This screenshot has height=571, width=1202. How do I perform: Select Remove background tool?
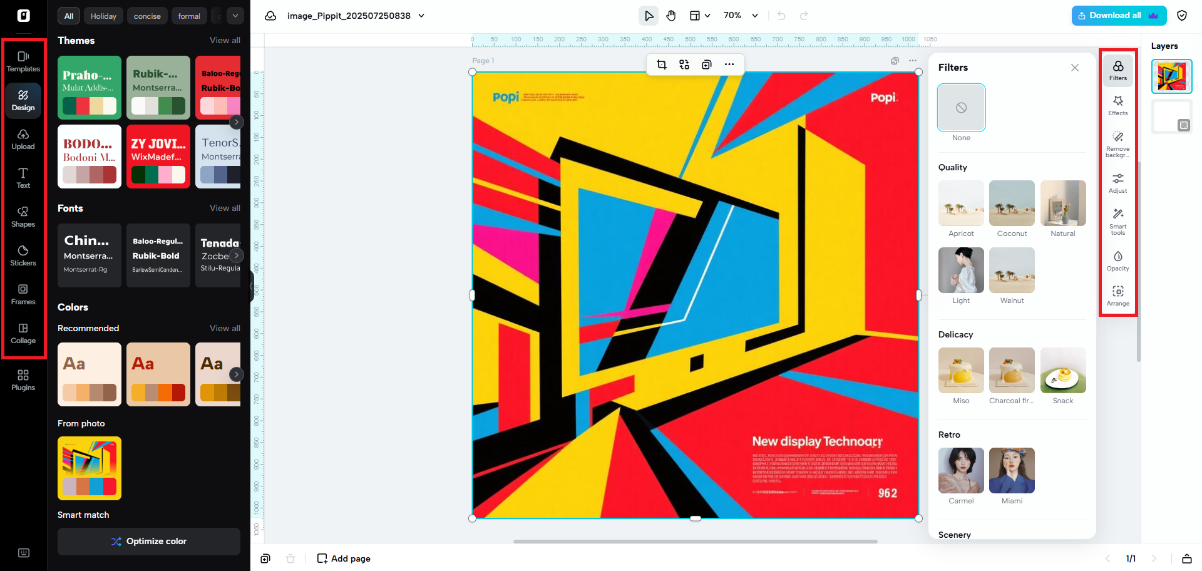[x=1118, y=144]
